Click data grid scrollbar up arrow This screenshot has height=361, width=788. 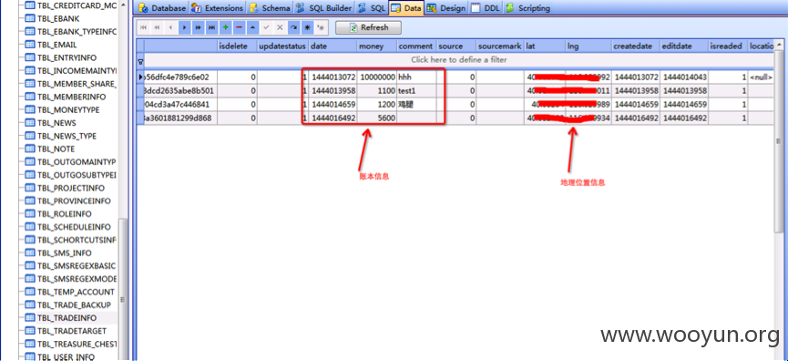[779, 46]
